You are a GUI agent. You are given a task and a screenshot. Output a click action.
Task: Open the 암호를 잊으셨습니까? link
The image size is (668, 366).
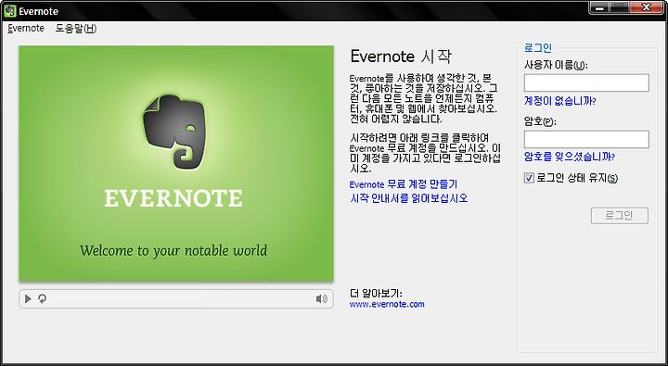tap(569, 157)
